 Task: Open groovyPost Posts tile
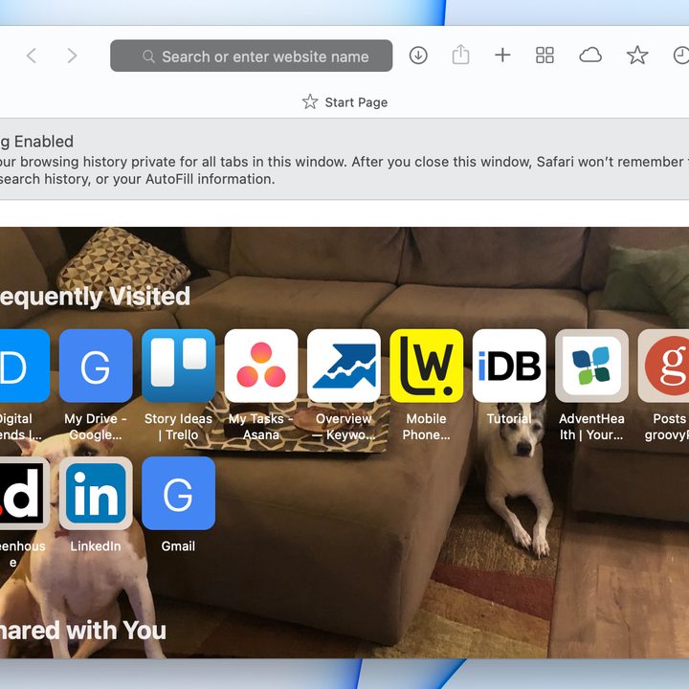(x=663, y=366)
